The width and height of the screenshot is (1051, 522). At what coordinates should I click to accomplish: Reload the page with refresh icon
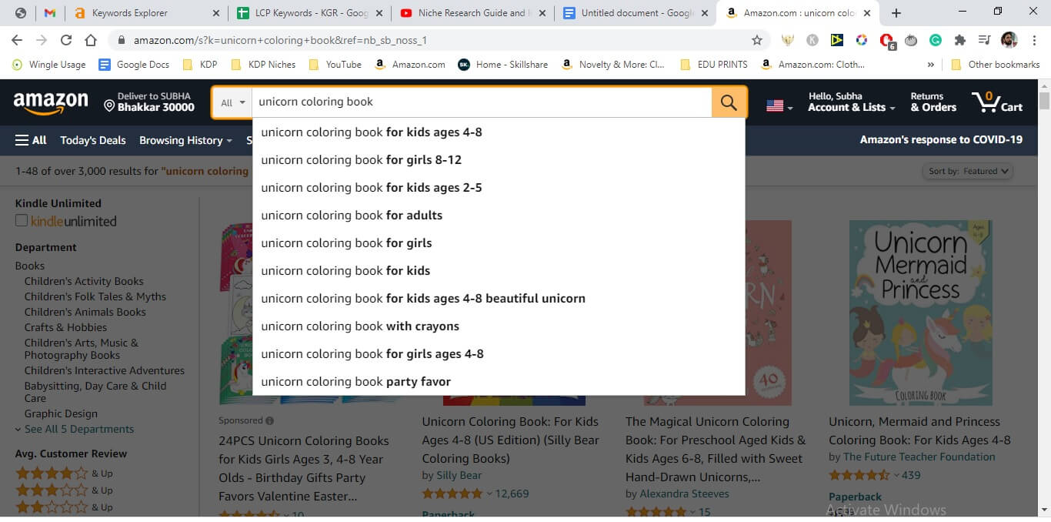(x=66, y=40)
